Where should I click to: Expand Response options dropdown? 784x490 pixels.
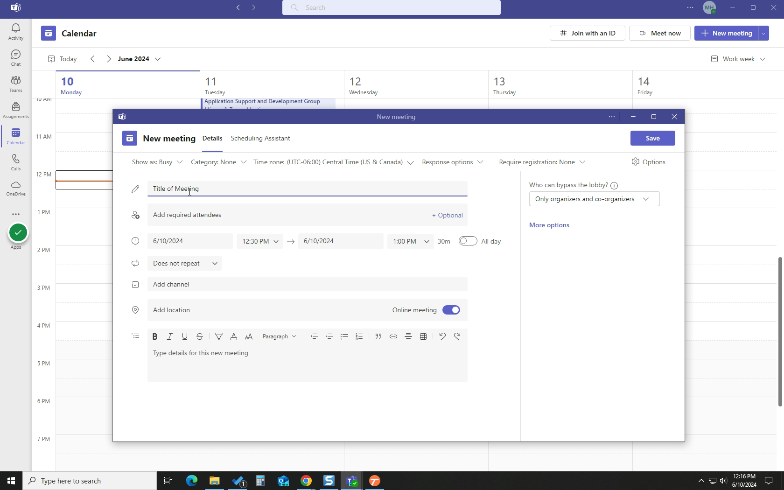tap(452, 162)
